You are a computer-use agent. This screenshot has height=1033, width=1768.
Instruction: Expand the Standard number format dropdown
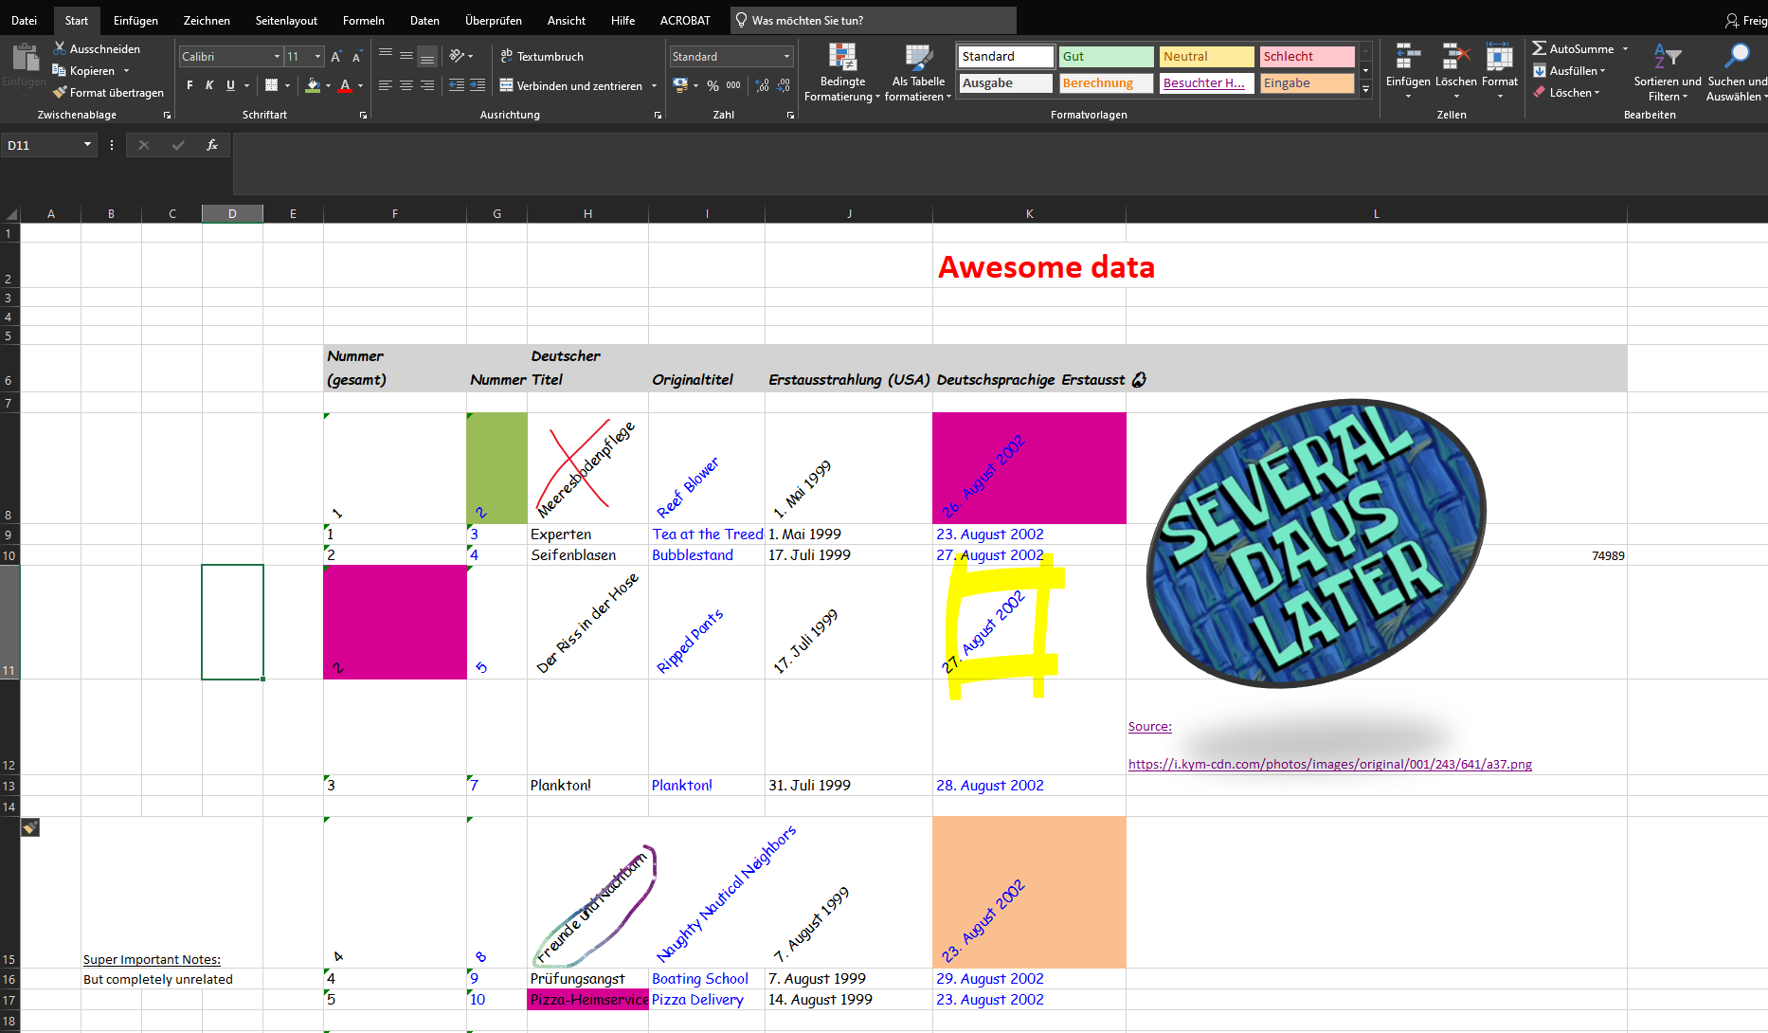pos(786,57)
